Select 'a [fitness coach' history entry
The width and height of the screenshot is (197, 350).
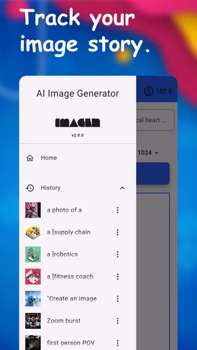[70, 277]
